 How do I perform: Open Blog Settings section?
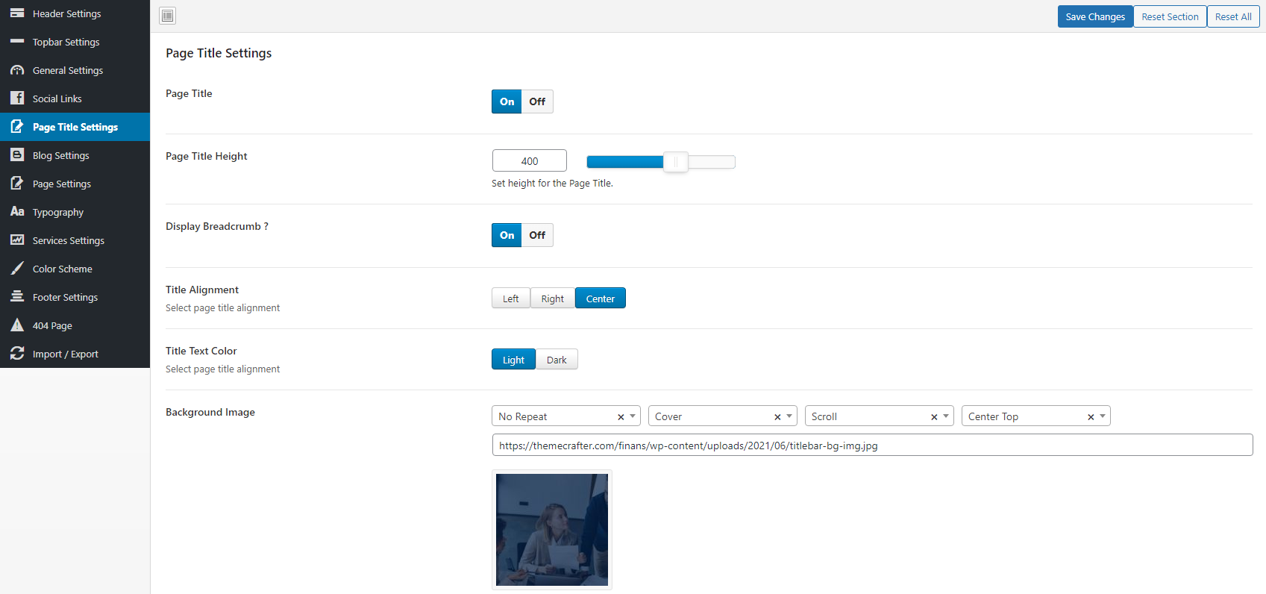(x=61, y=155)
